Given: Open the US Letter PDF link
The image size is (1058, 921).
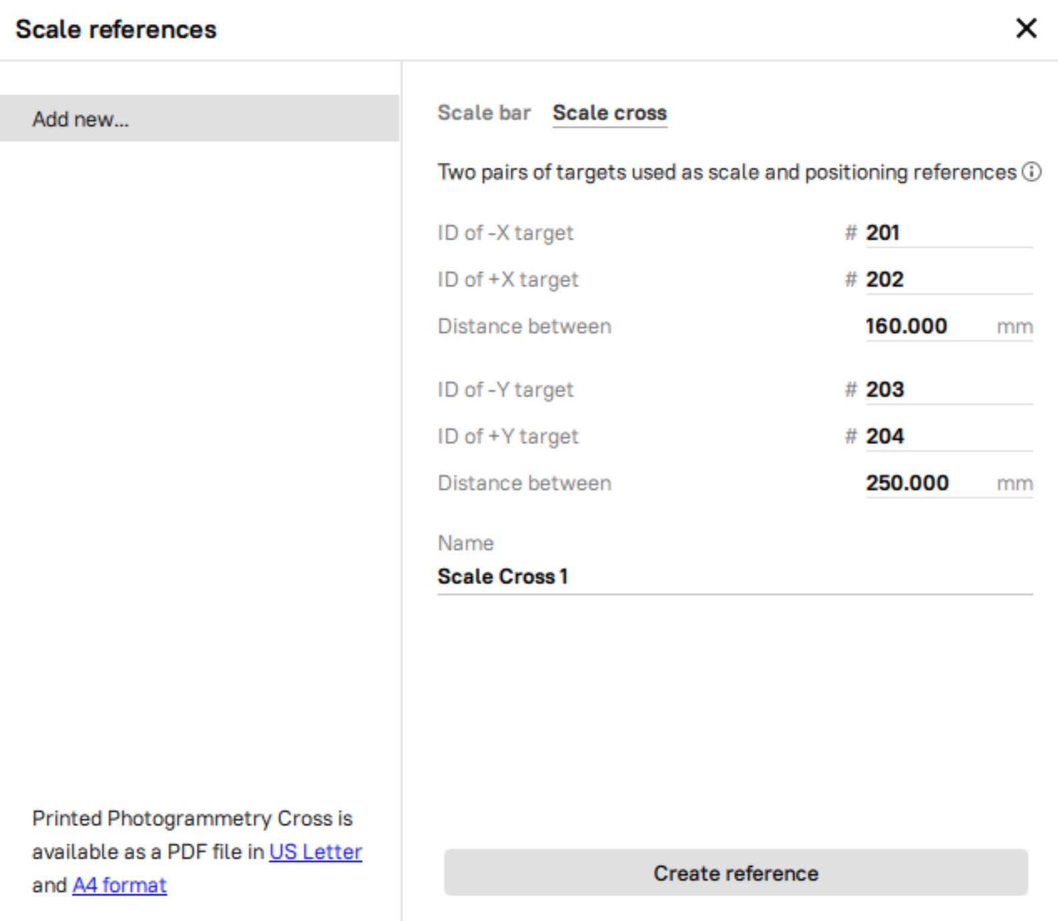Looking at the screenshot, I should point(315,852).
